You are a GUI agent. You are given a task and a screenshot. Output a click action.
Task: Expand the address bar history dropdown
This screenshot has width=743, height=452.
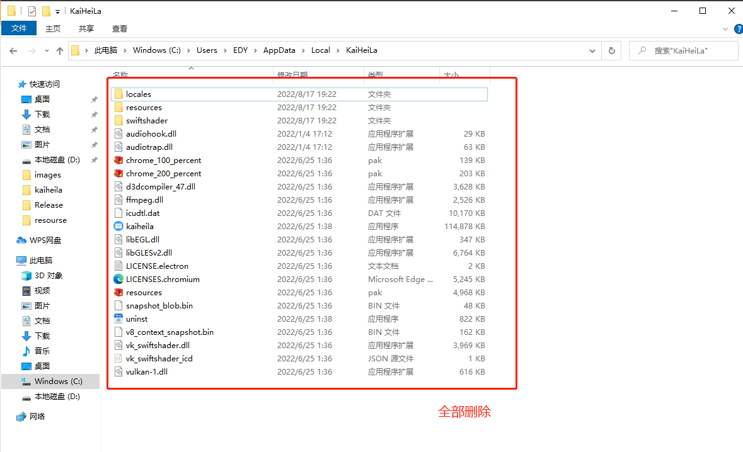tap(592, 50)
